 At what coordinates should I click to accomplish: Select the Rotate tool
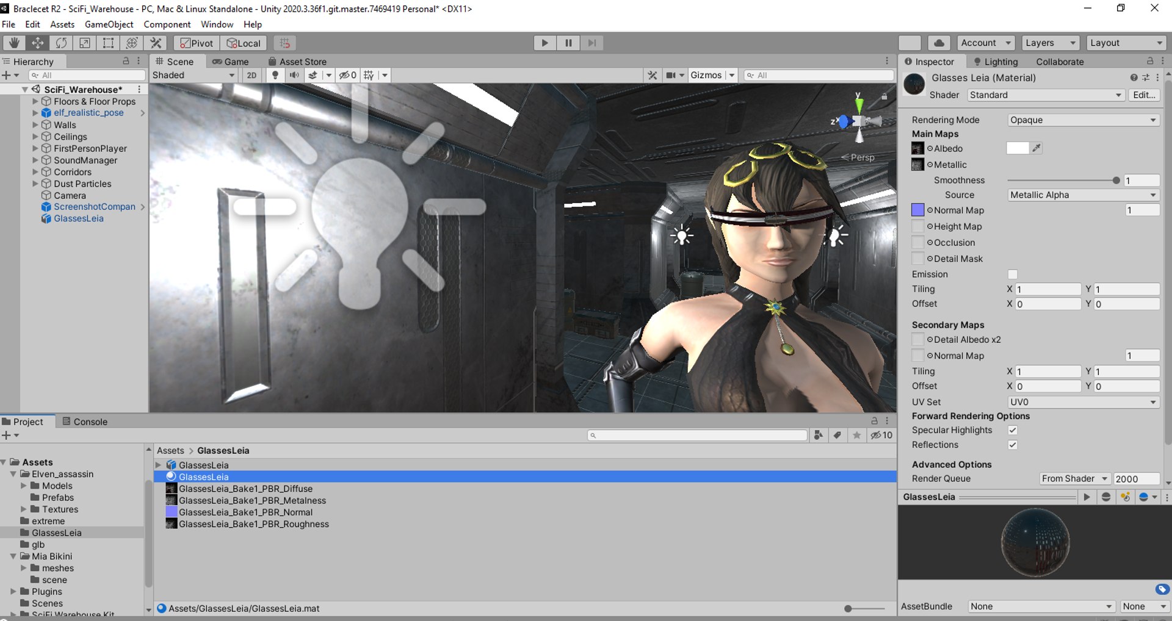pyautogui.click(x=61, y=43)
